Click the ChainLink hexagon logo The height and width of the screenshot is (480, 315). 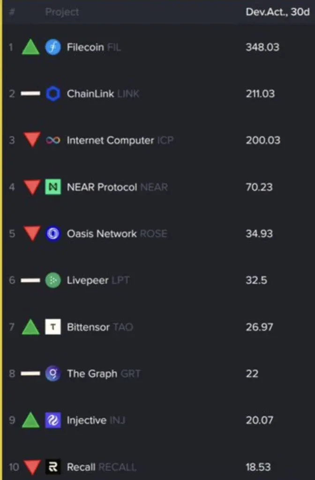pyautogui.click(x=53, y=94)
